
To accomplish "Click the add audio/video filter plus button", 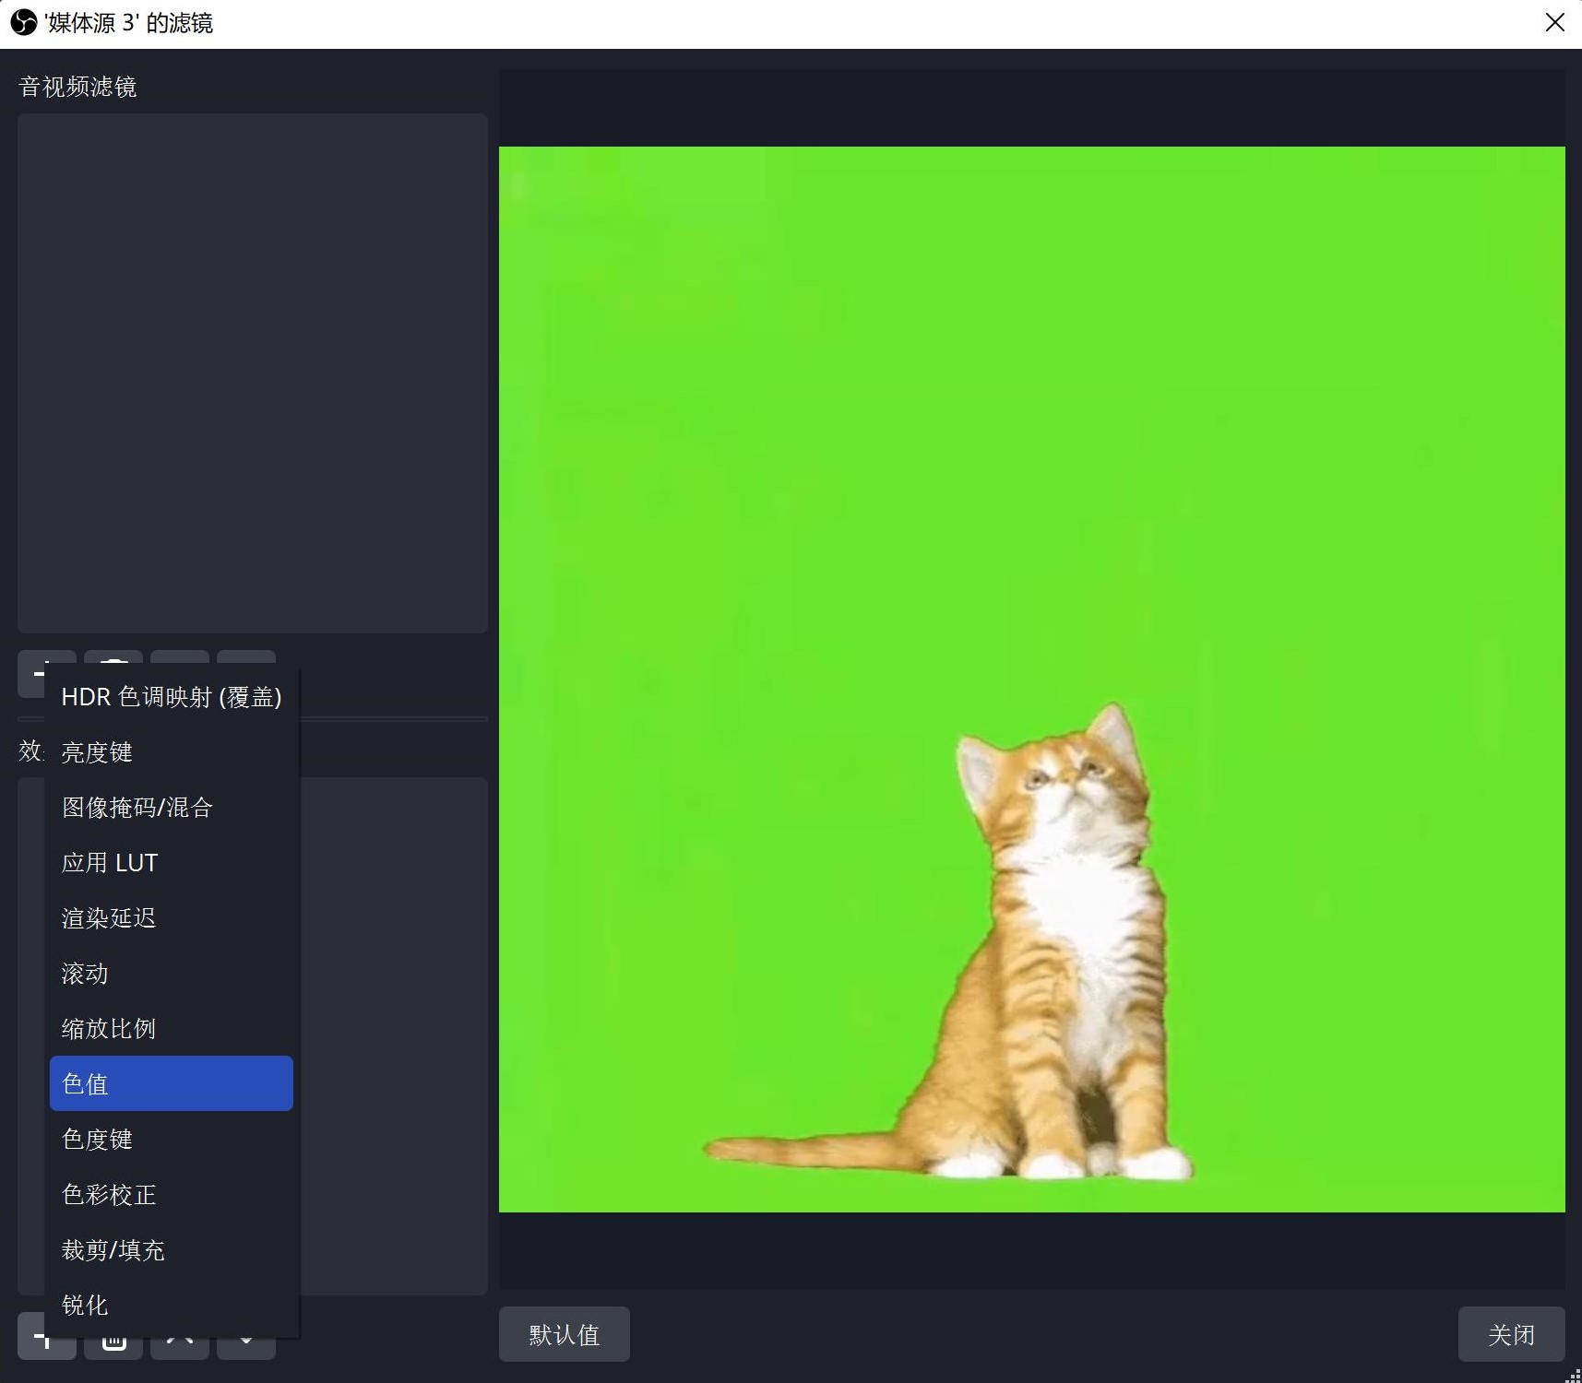I will coord(31,674).
